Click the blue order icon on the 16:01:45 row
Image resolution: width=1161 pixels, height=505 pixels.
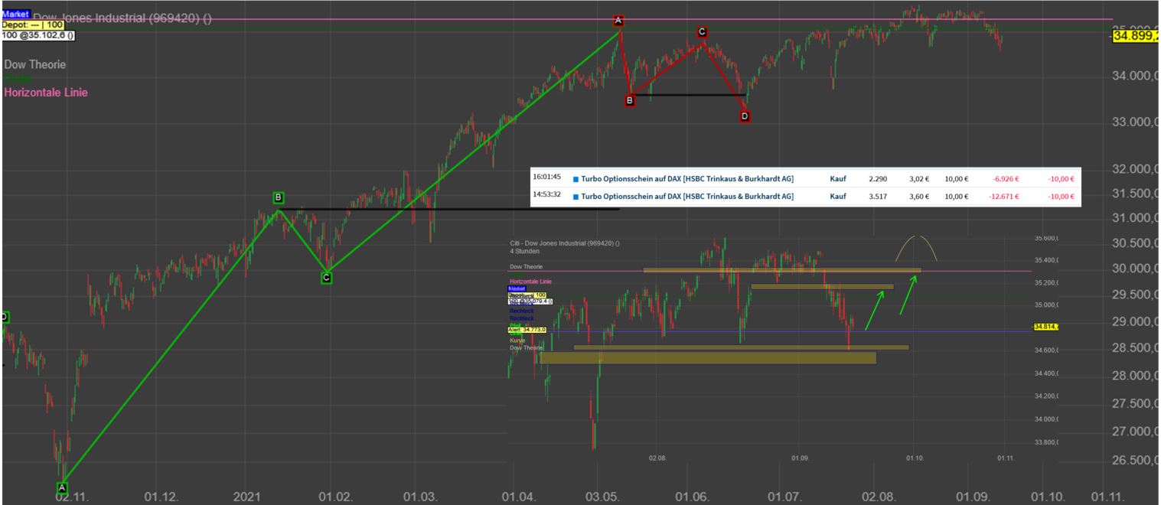[x=576, y=178]
